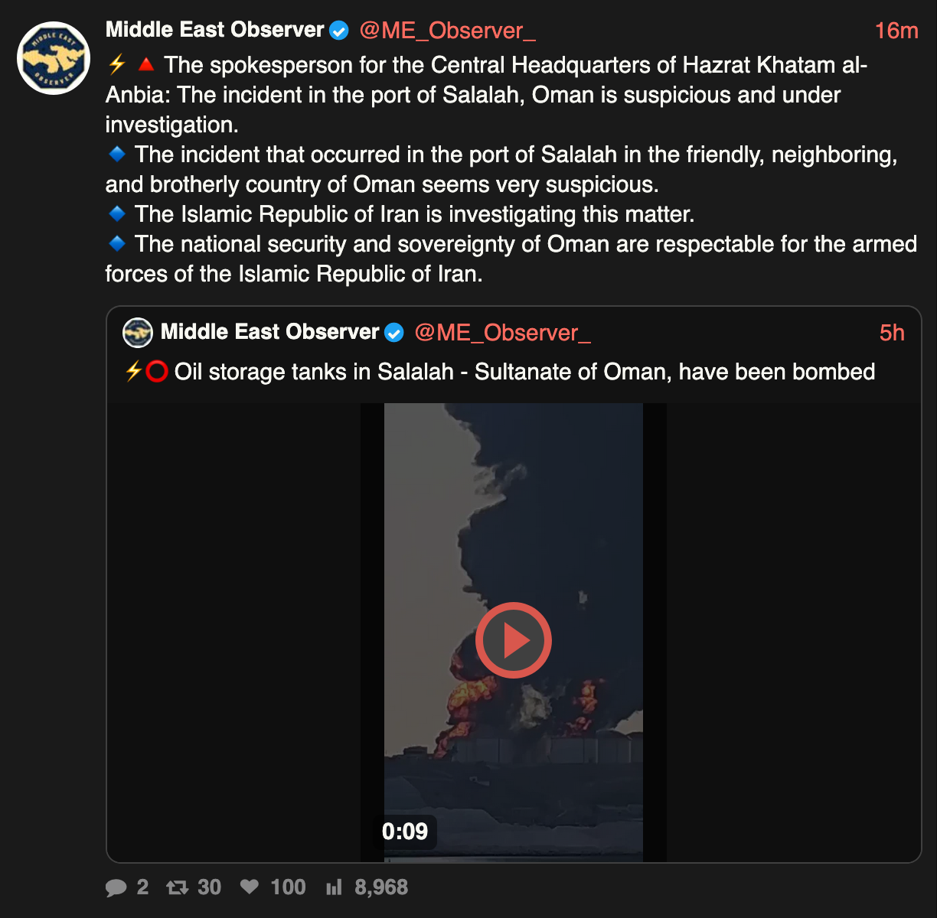
Task: Click the 8,968 view count
Action: [x=381, y=887]
